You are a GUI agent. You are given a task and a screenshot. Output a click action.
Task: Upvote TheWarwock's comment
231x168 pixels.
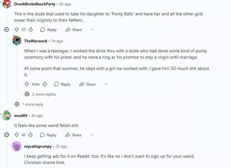point(27,84)
